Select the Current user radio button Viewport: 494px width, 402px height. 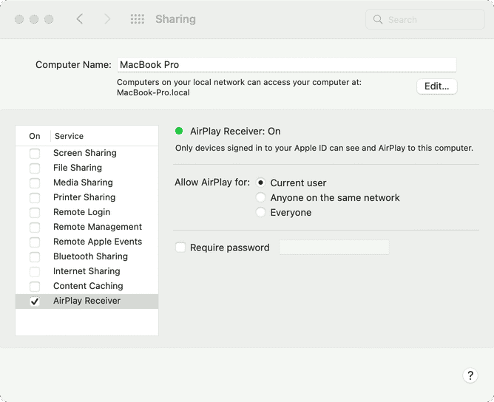click(260, 183)
